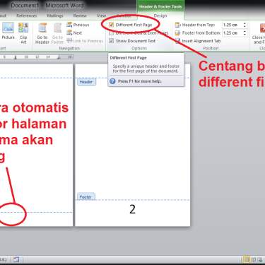Jump to Previous header section
Viewport: 265px width, 265px height.
78,25
